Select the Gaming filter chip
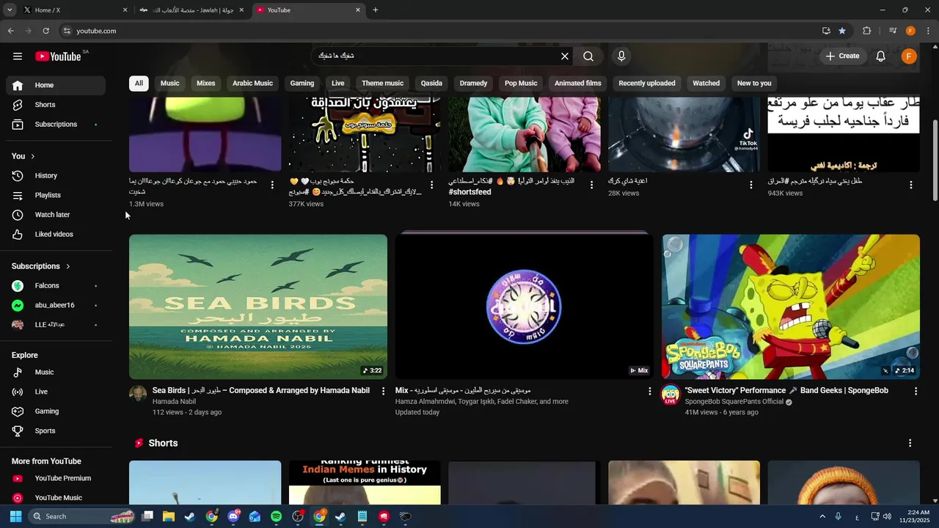 [x=302, y=83]
